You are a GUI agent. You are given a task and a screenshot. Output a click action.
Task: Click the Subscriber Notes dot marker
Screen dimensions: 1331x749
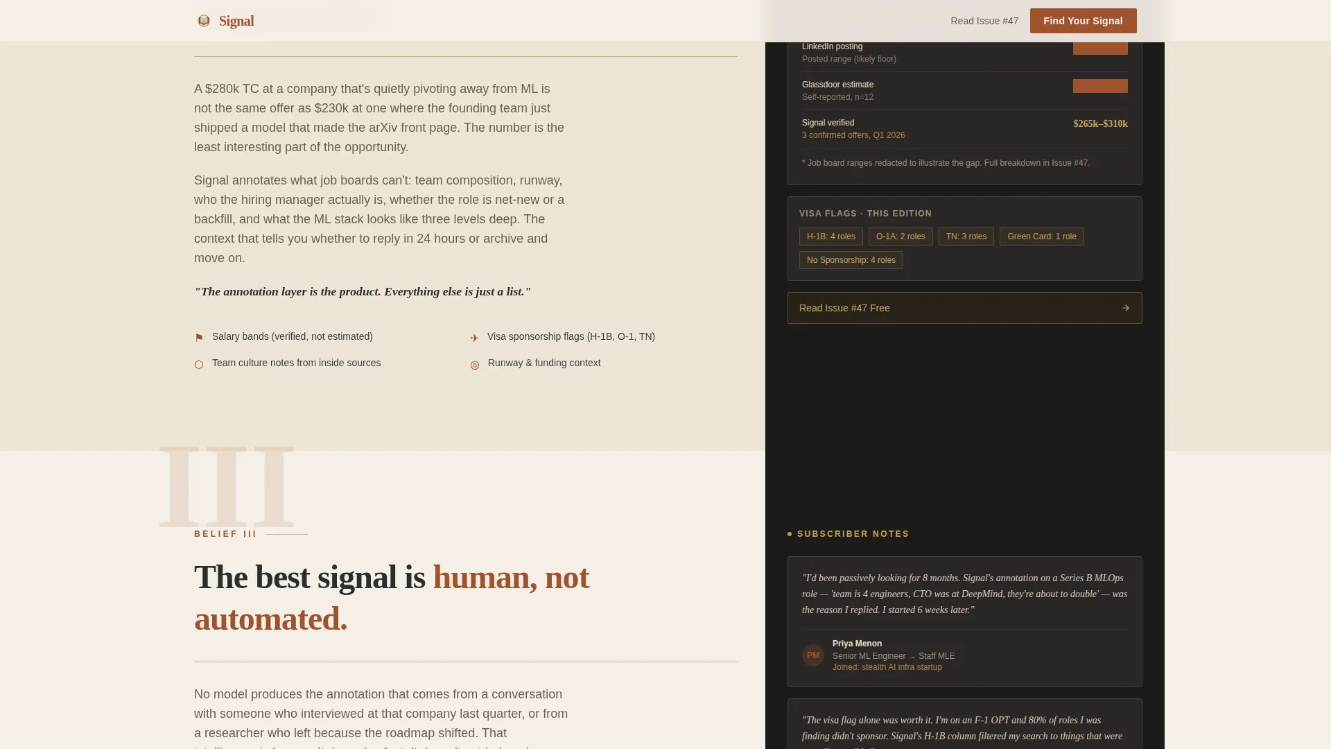(x=790, y=534)
